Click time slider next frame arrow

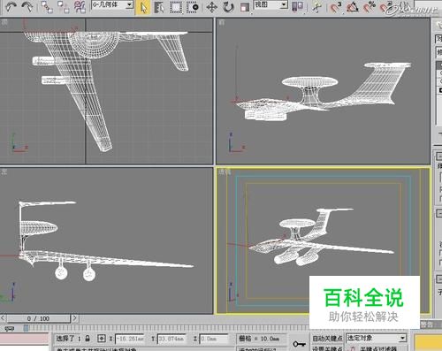74,318
